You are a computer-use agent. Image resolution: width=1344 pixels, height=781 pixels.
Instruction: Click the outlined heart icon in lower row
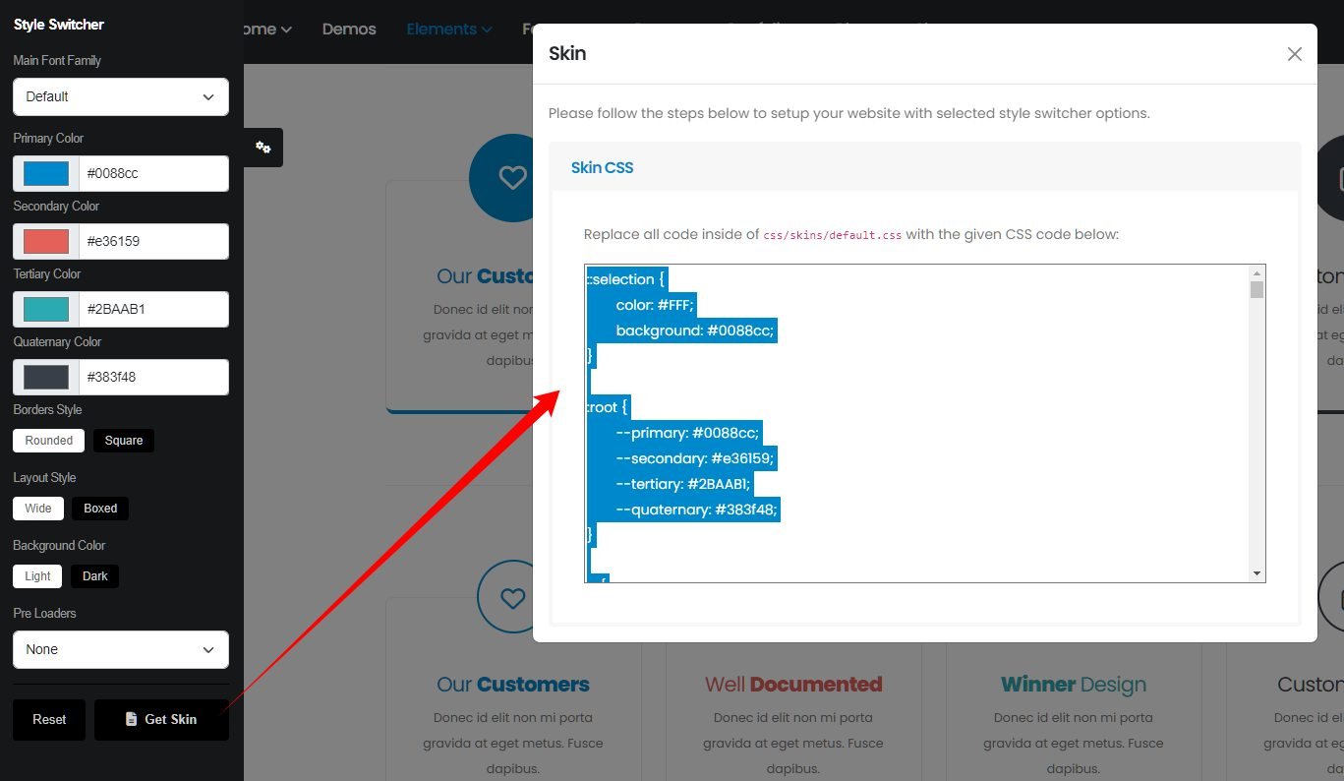tap(511, 597)
